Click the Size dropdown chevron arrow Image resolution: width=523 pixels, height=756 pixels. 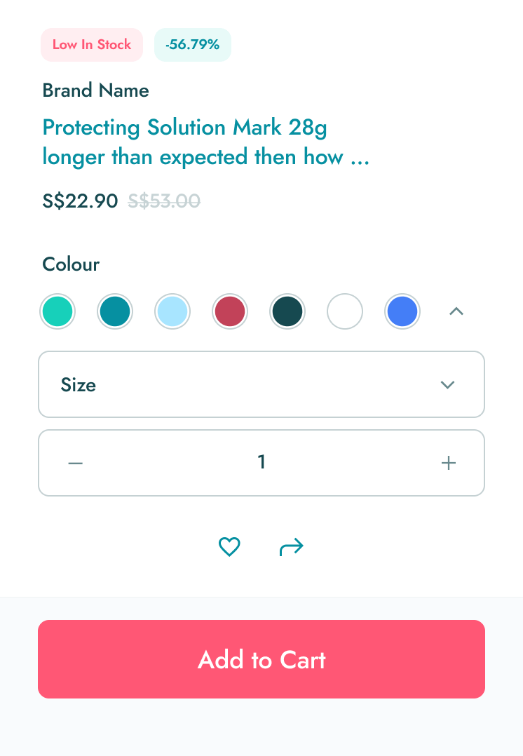pyautogui.click(x=447, y=384)
